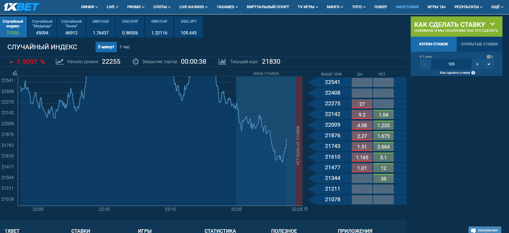Open the PROMO dropdown

click(x=136, y=7)
